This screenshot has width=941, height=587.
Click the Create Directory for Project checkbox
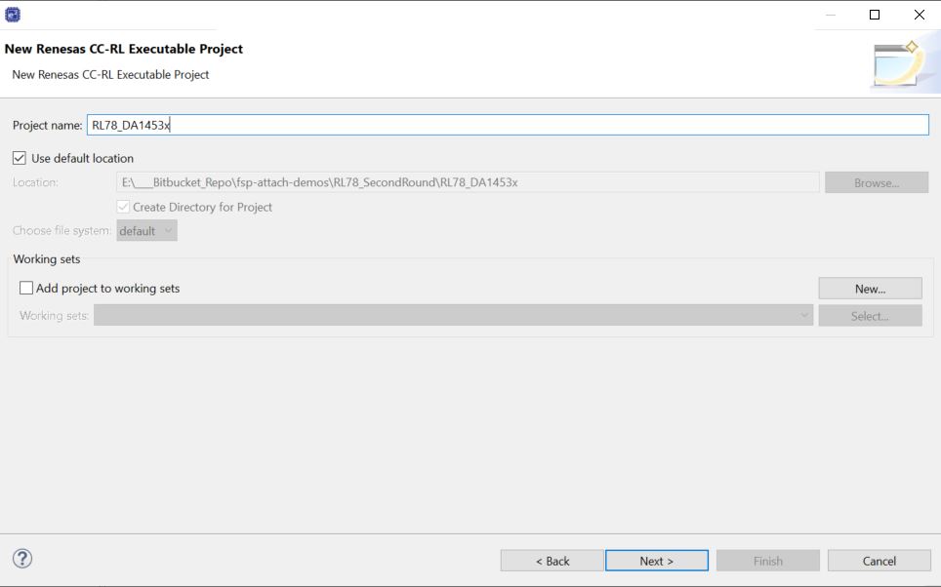123,207
